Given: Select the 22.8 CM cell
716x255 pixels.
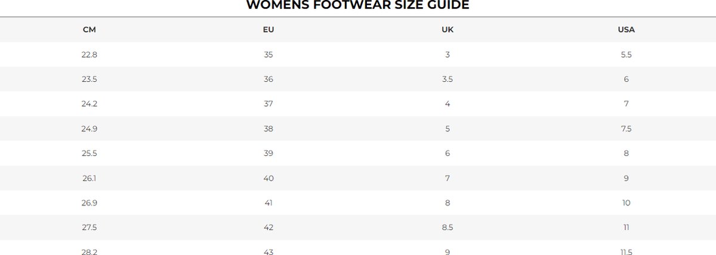Looking at the screenshot, I should pos(89,54).
